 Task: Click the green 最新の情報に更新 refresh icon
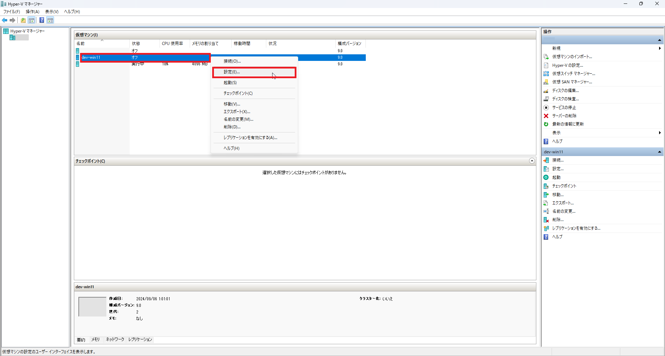(546, 124)
